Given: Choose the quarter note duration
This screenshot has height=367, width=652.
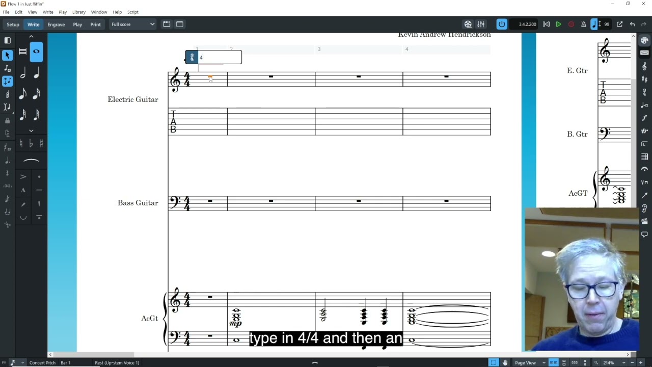Looking at the screenshot, I should click(x=36, y=73).
